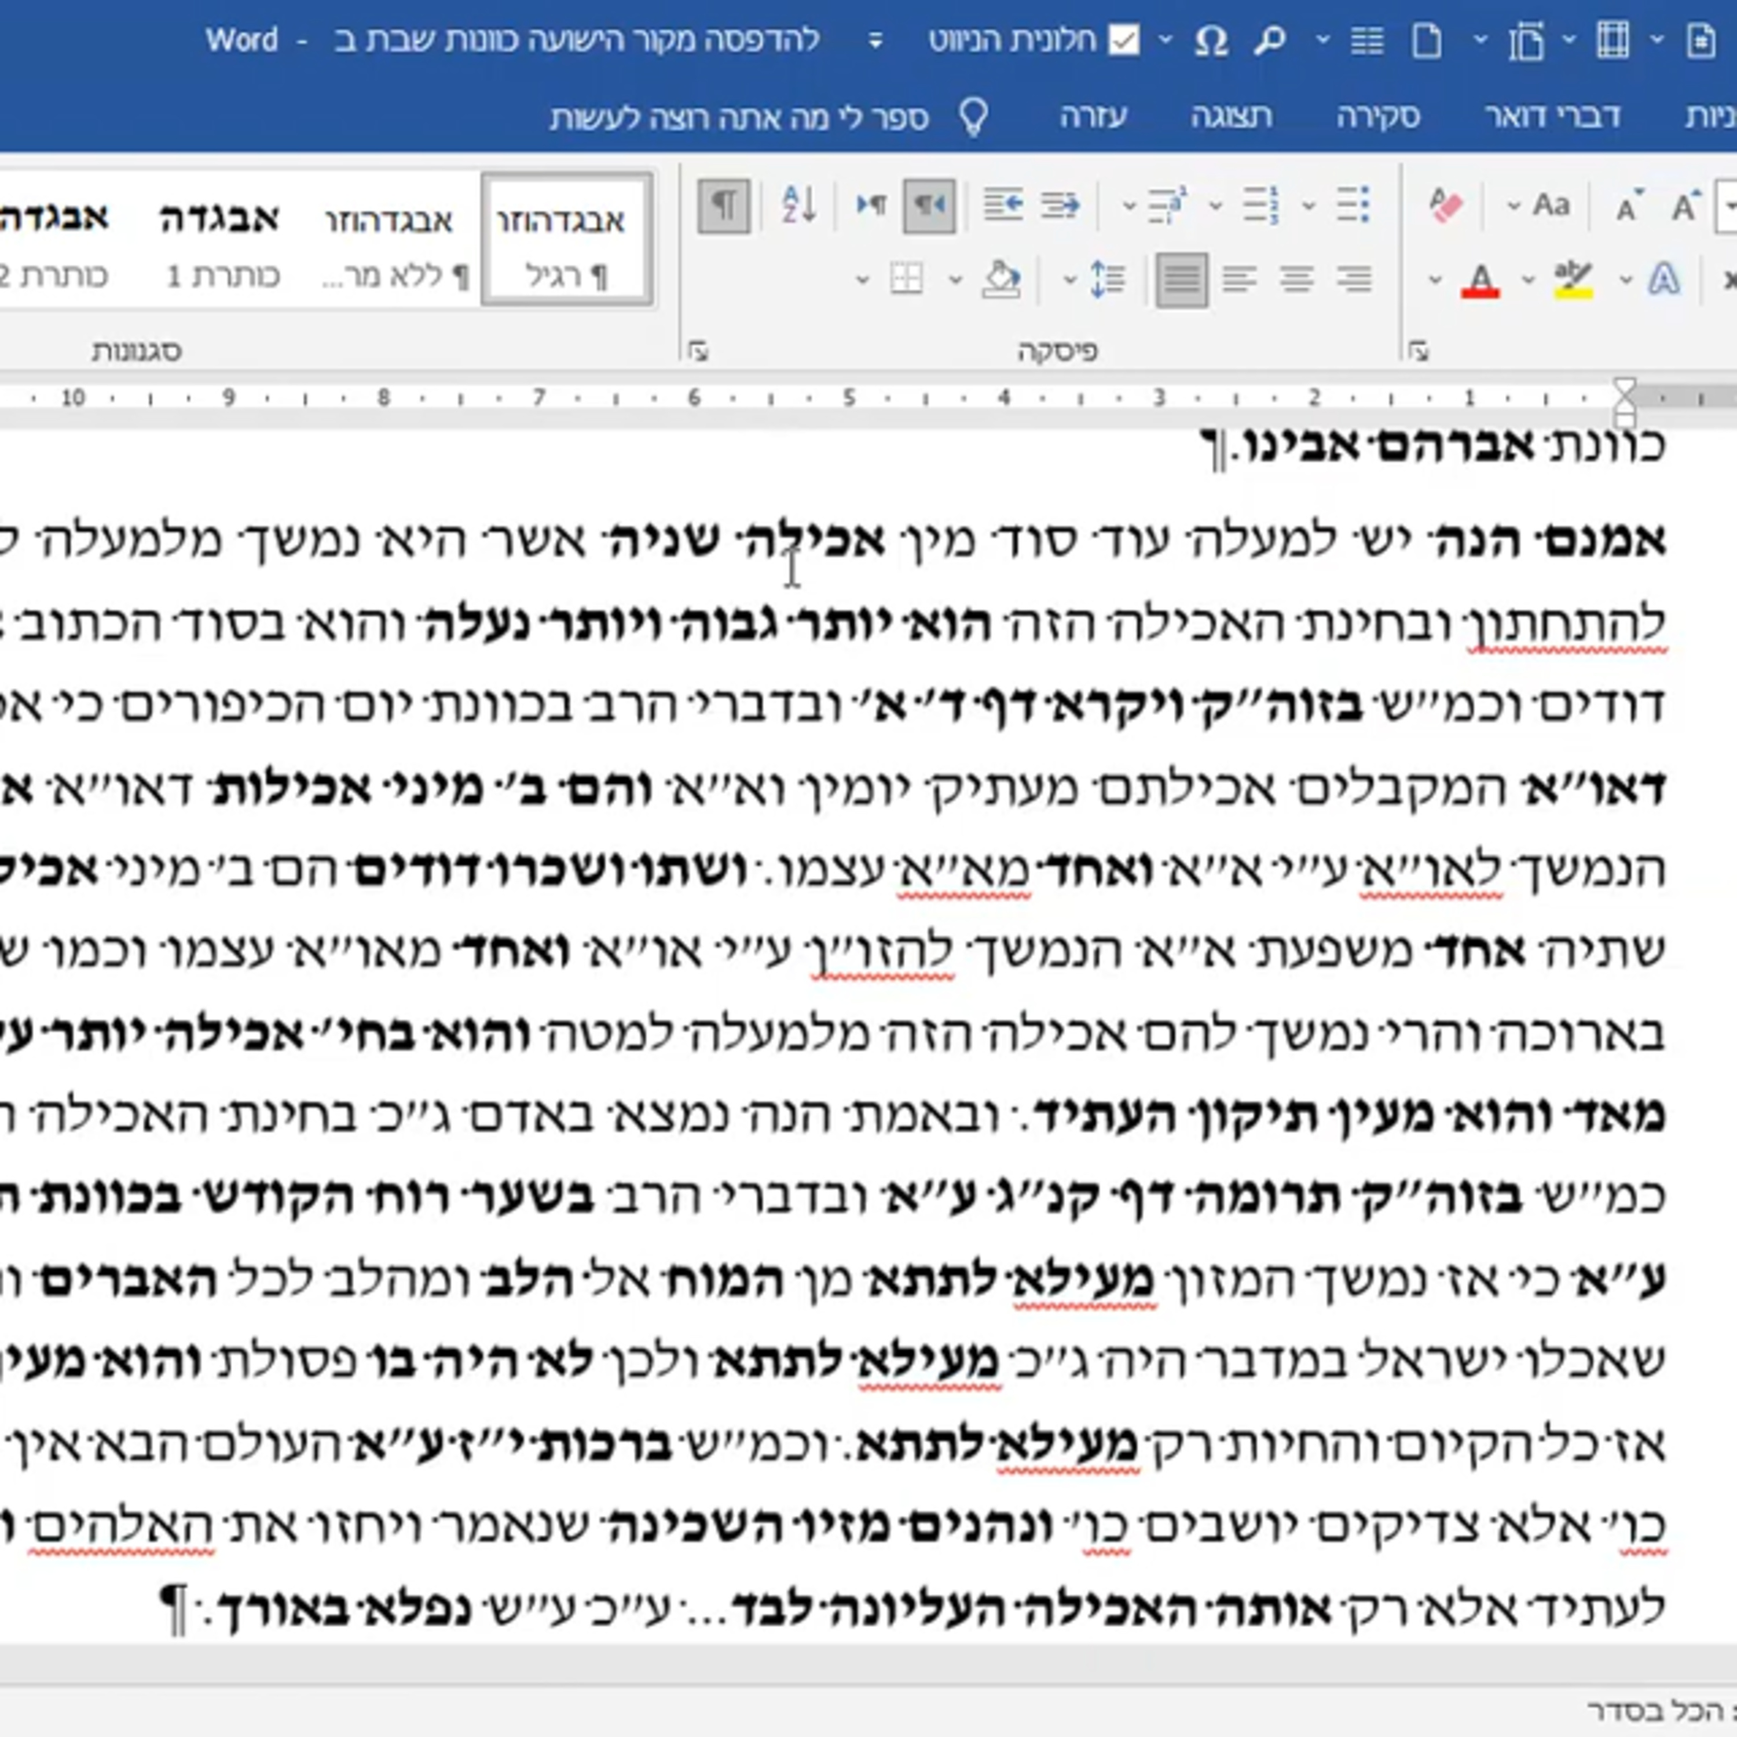The image size is (1737, 1737).
Task: Open the font settings dialog launcher
Action: coord(1419,351)
